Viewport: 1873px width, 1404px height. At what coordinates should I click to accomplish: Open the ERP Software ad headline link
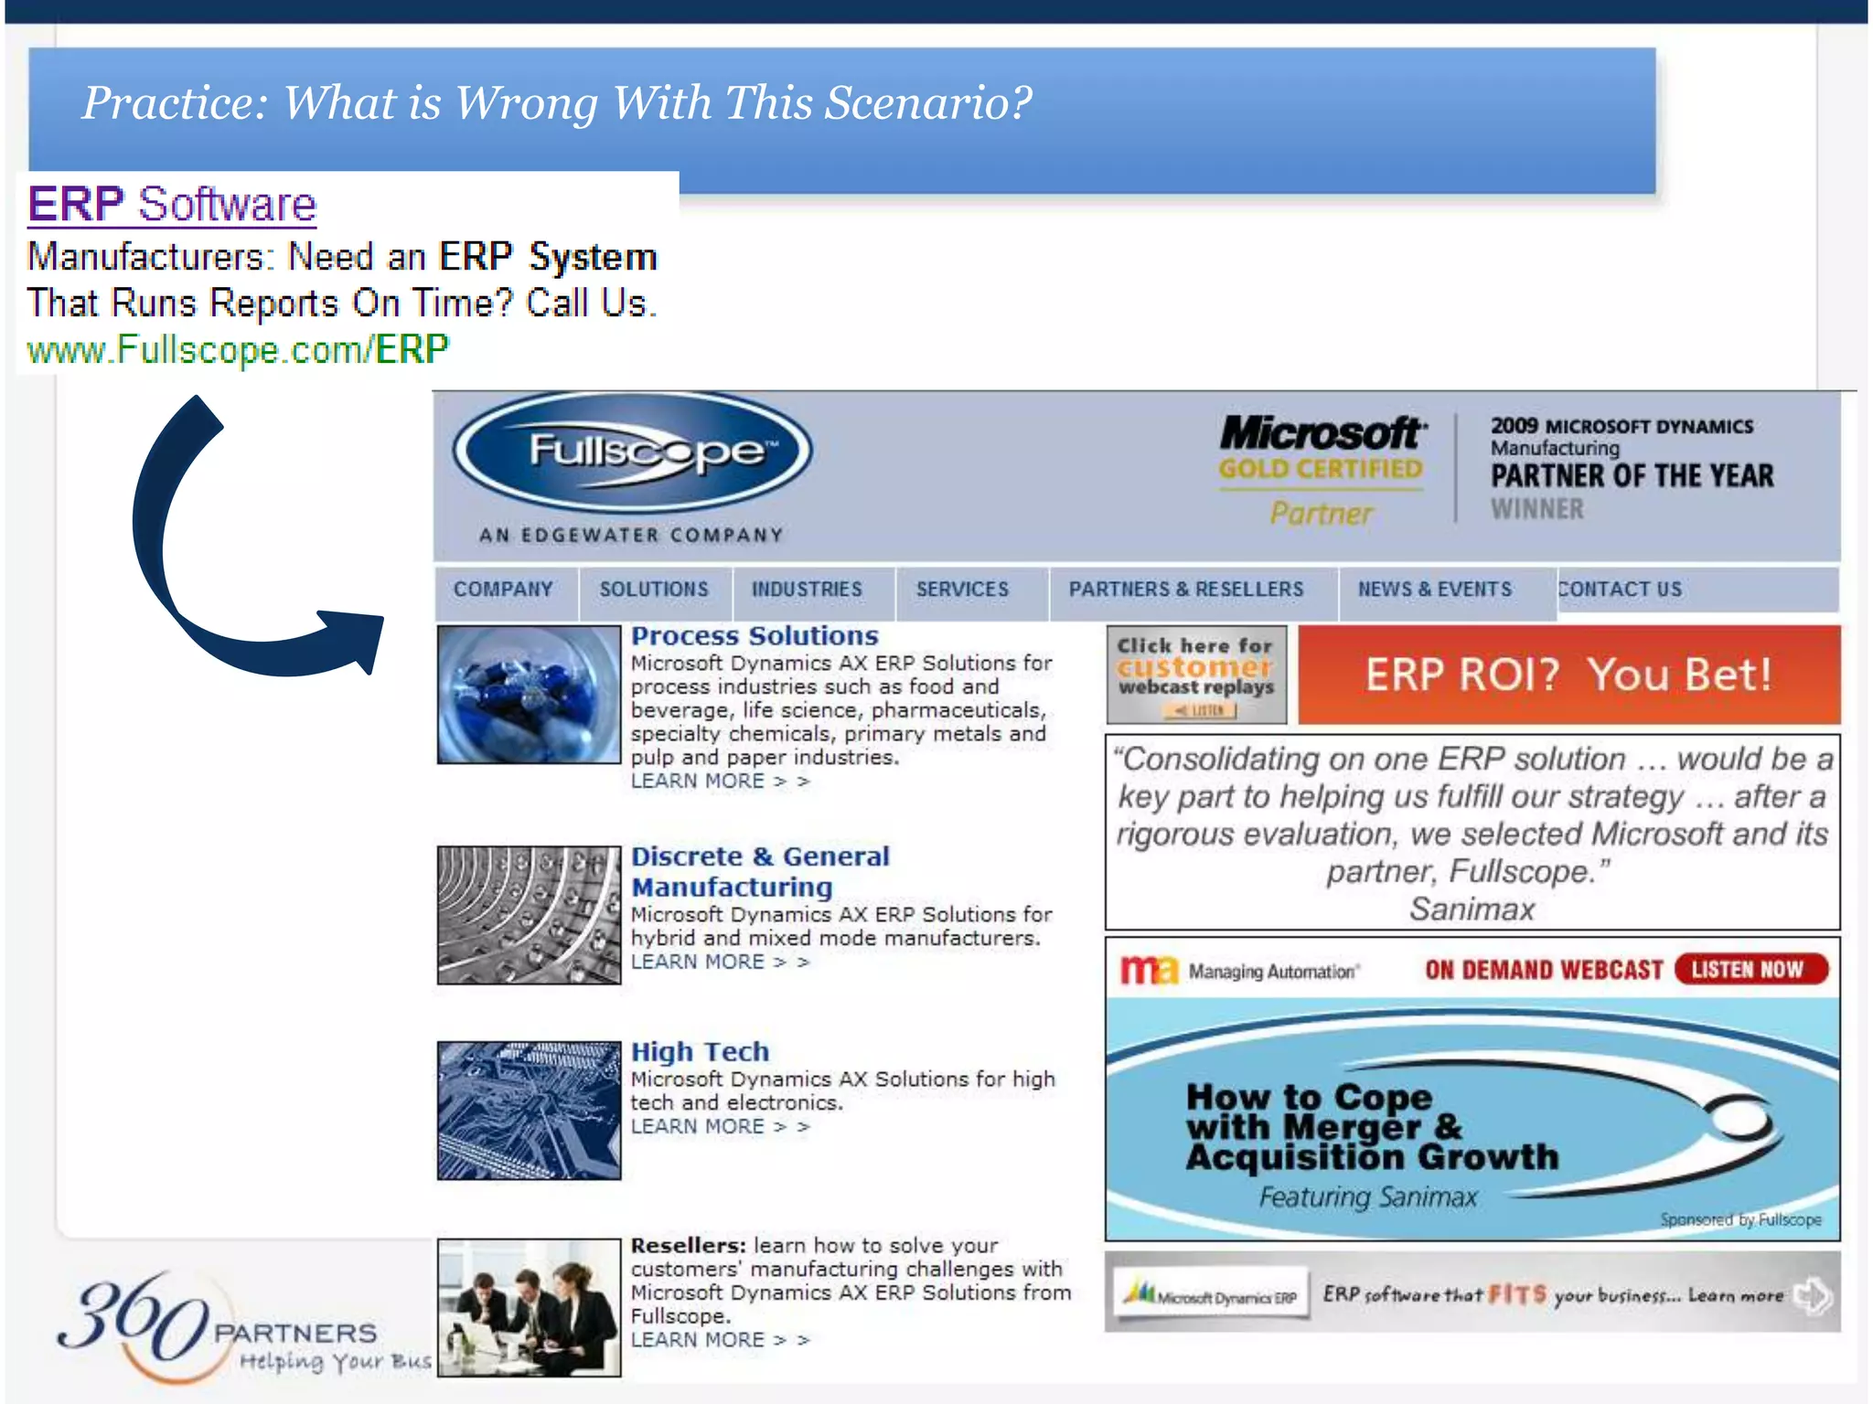point(172,204)
